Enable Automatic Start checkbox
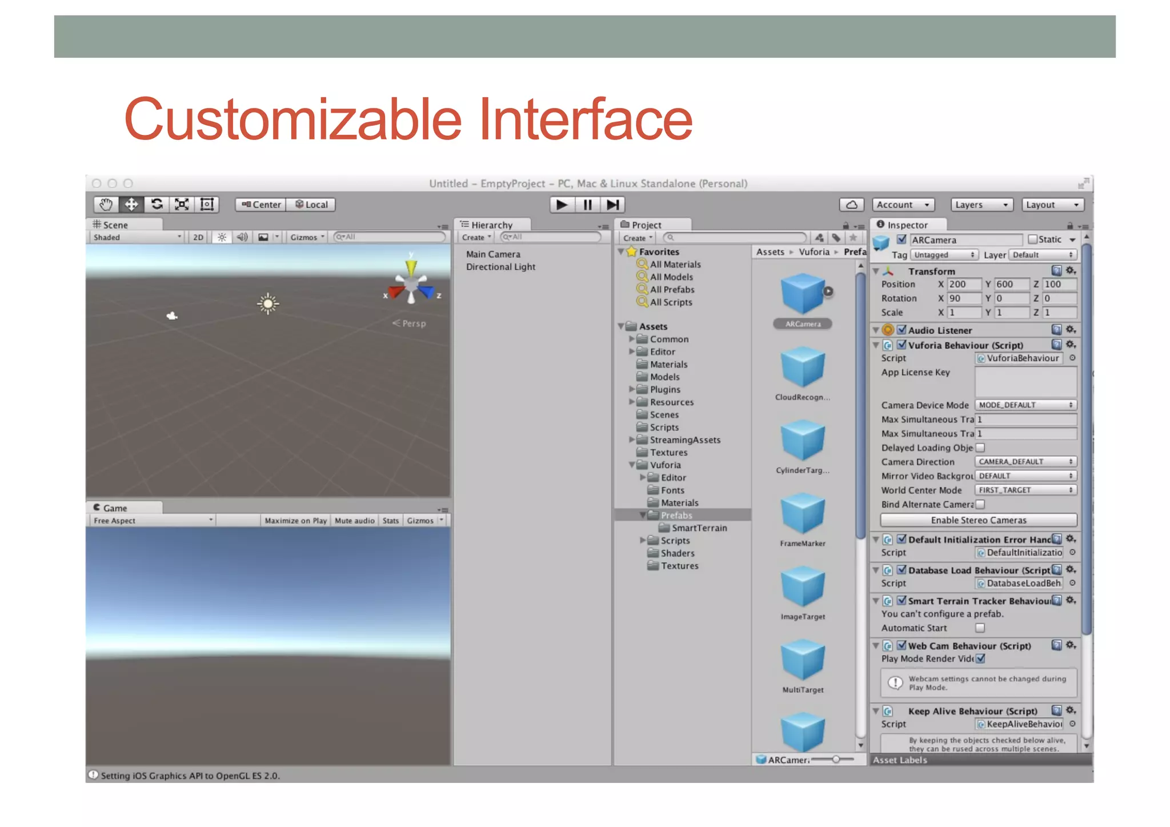Viewport: 1170px width, 827px height. point(980,628)
